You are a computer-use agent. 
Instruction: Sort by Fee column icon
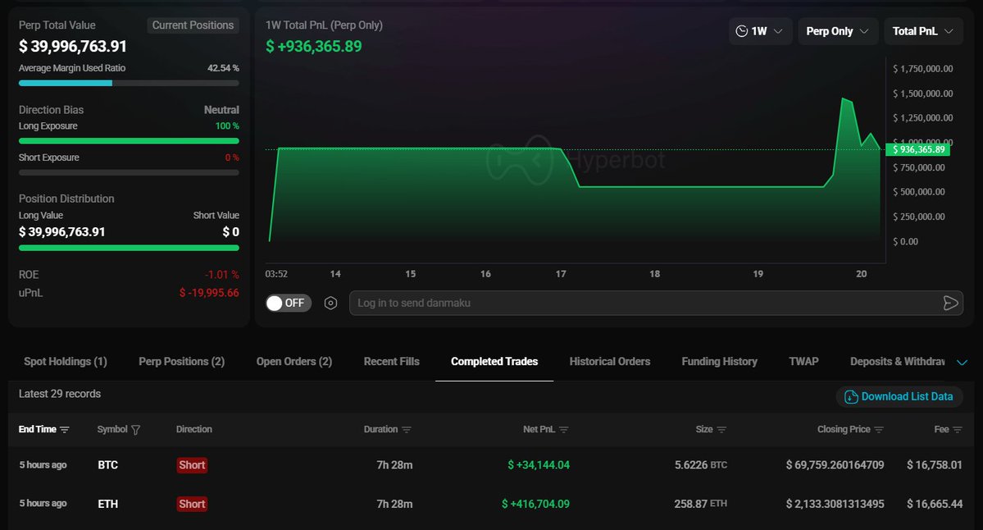(x=958, y=430)
